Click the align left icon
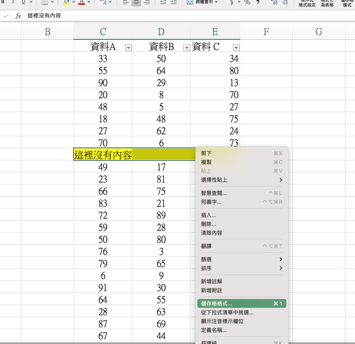355x344 pixels. [125, 2]
